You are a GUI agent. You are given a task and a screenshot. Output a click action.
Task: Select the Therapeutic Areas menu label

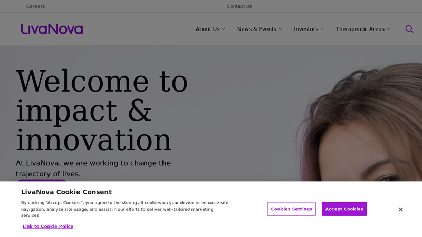point(360,29)
